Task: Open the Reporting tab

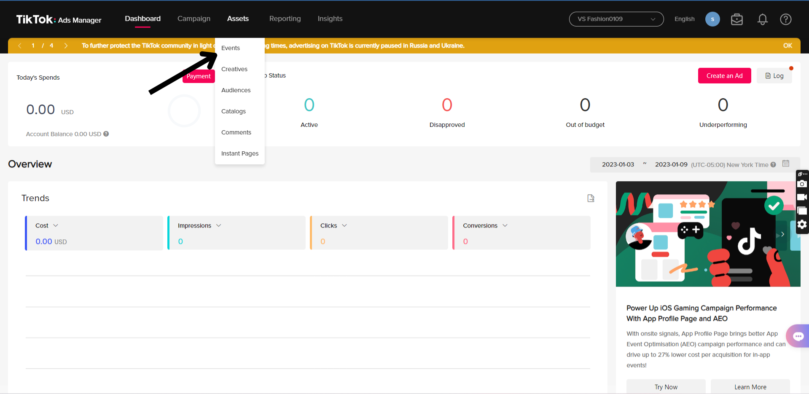Action: [285, 19]
